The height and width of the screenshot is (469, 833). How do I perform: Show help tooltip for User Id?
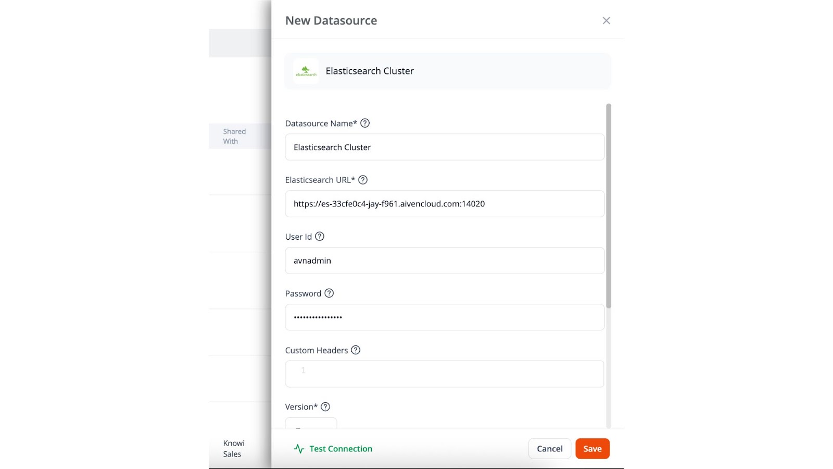[x=320, y=236]
